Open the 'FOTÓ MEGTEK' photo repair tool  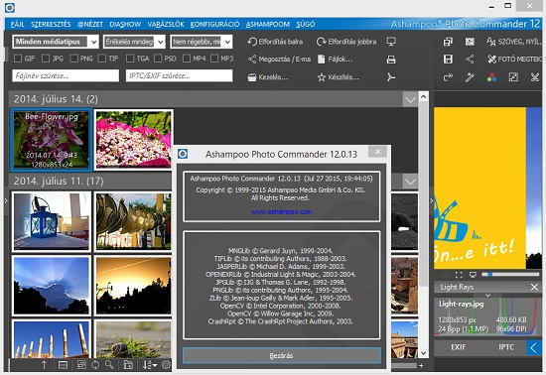pos(514,60)
